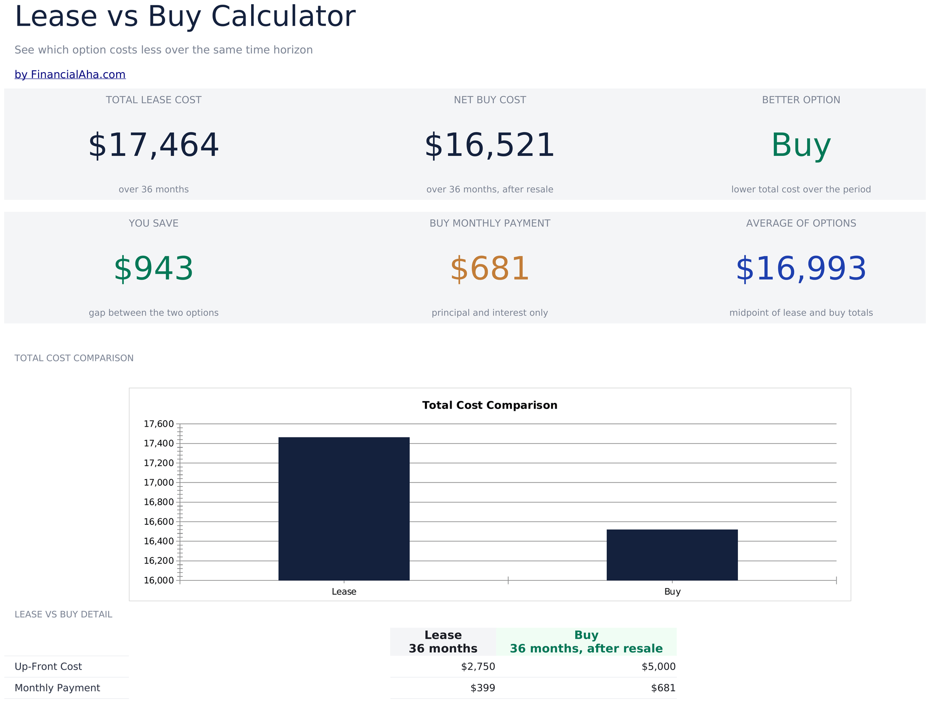Select the Lease bar in the chart
This screenshot has height=703, width=930.
[344, 509]
